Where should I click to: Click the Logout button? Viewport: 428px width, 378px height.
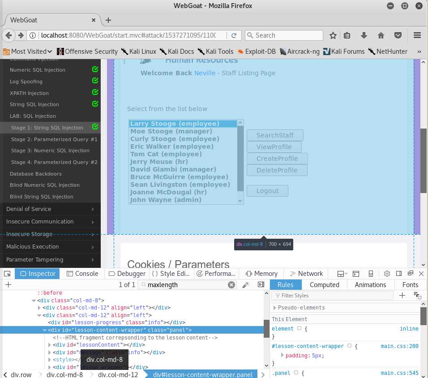(267, 191)
